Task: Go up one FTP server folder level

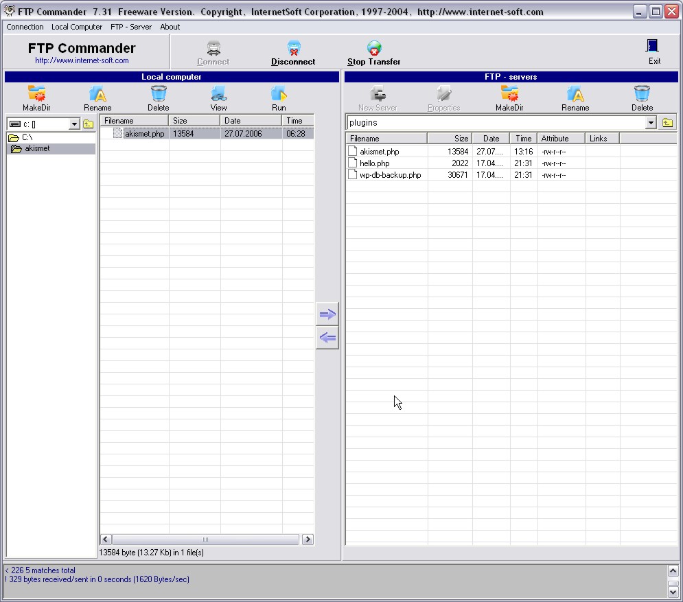Action: coord(667,123)
